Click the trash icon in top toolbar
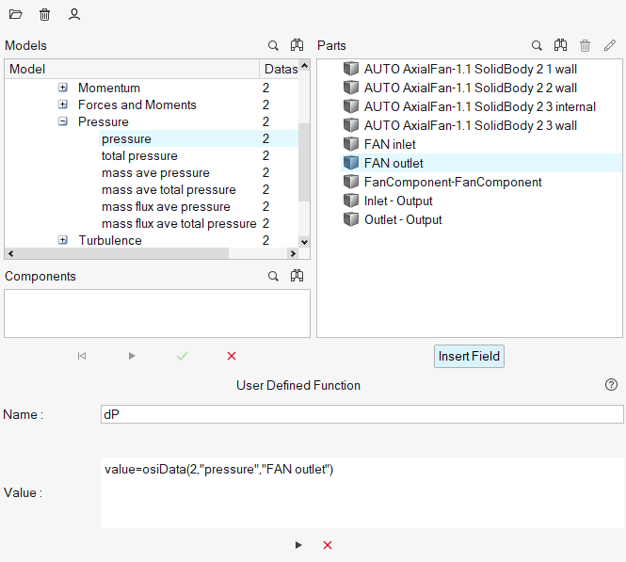 click(x=44, y=14)
